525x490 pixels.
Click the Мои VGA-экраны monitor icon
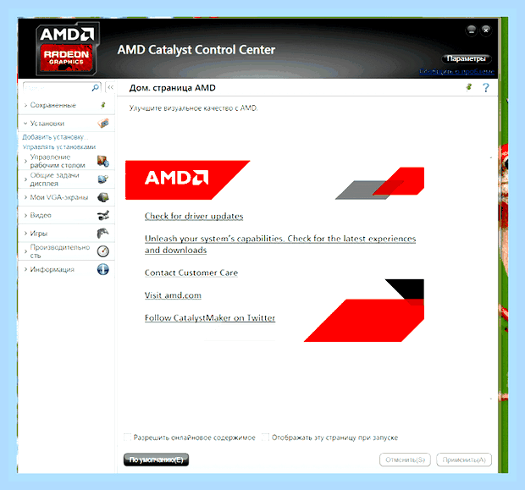pos(103,197)
